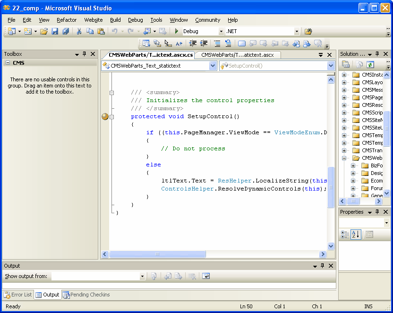Click the Add New Item toolbar icon

pos(27,31)
